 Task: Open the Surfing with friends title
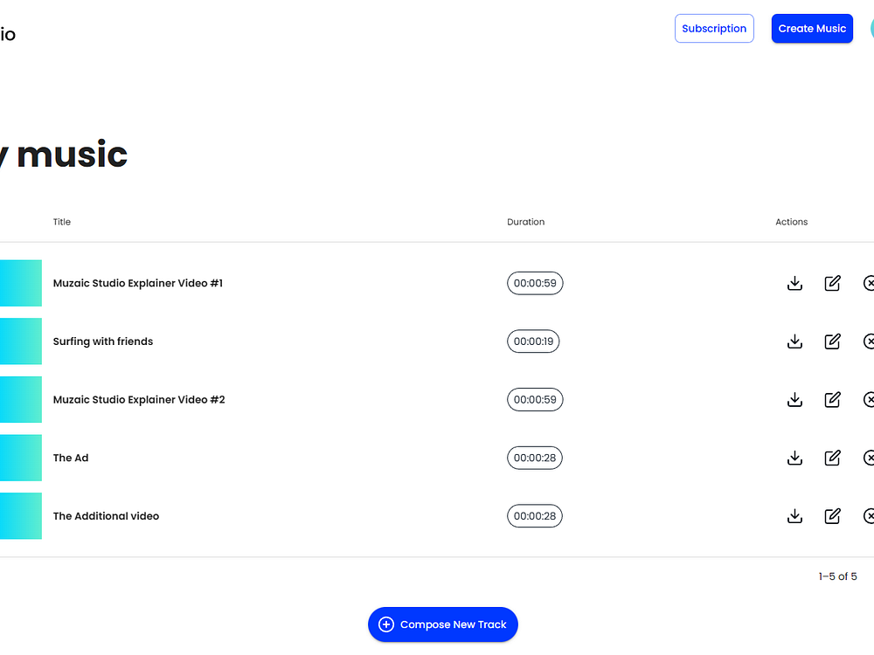tap(103, 341)
